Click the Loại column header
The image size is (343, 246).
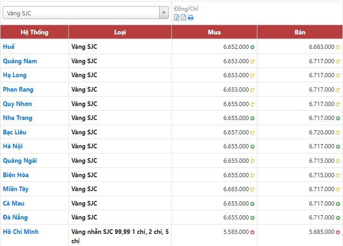[120, 32]
